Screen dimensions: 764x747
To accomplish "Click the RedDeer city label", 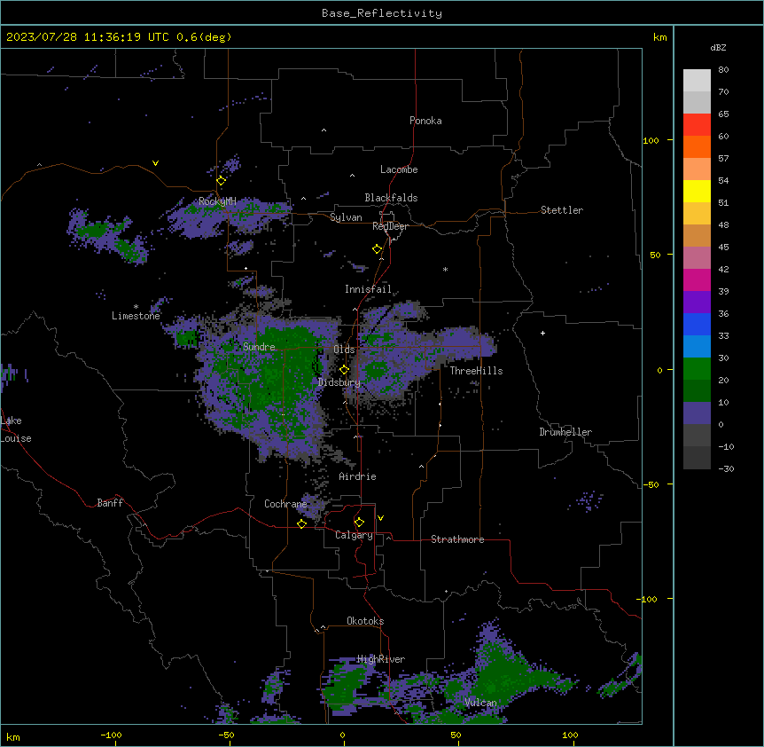I will [390, 226].
